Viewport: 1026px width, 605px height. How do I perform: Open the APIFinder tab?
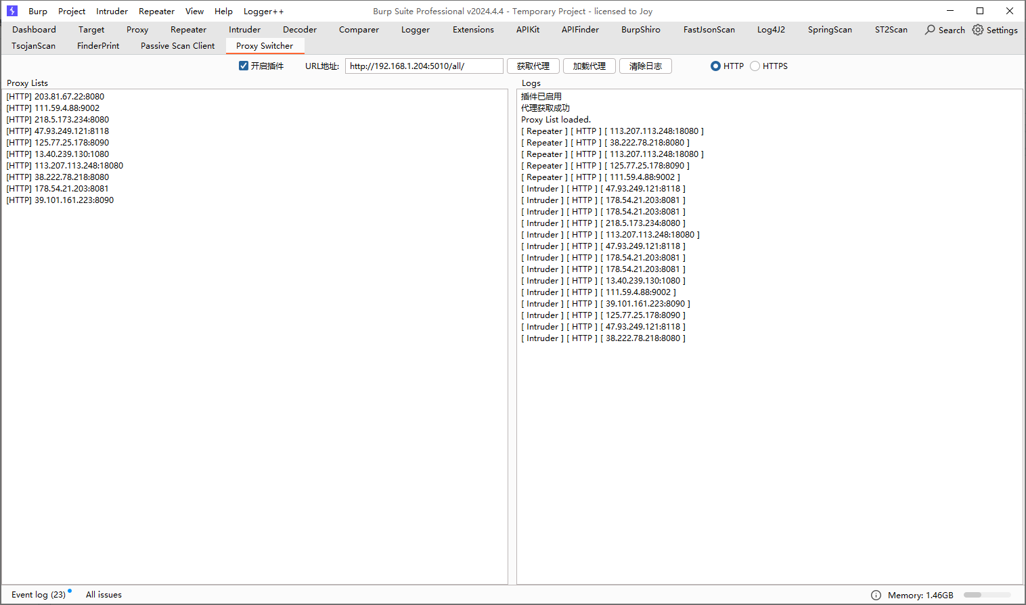580,30
